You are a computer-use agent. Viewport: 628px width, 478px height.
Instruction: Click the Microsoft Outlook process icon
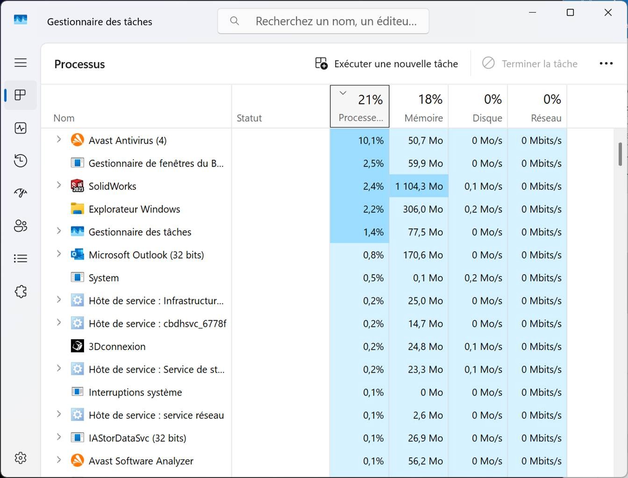coord(77,254)
